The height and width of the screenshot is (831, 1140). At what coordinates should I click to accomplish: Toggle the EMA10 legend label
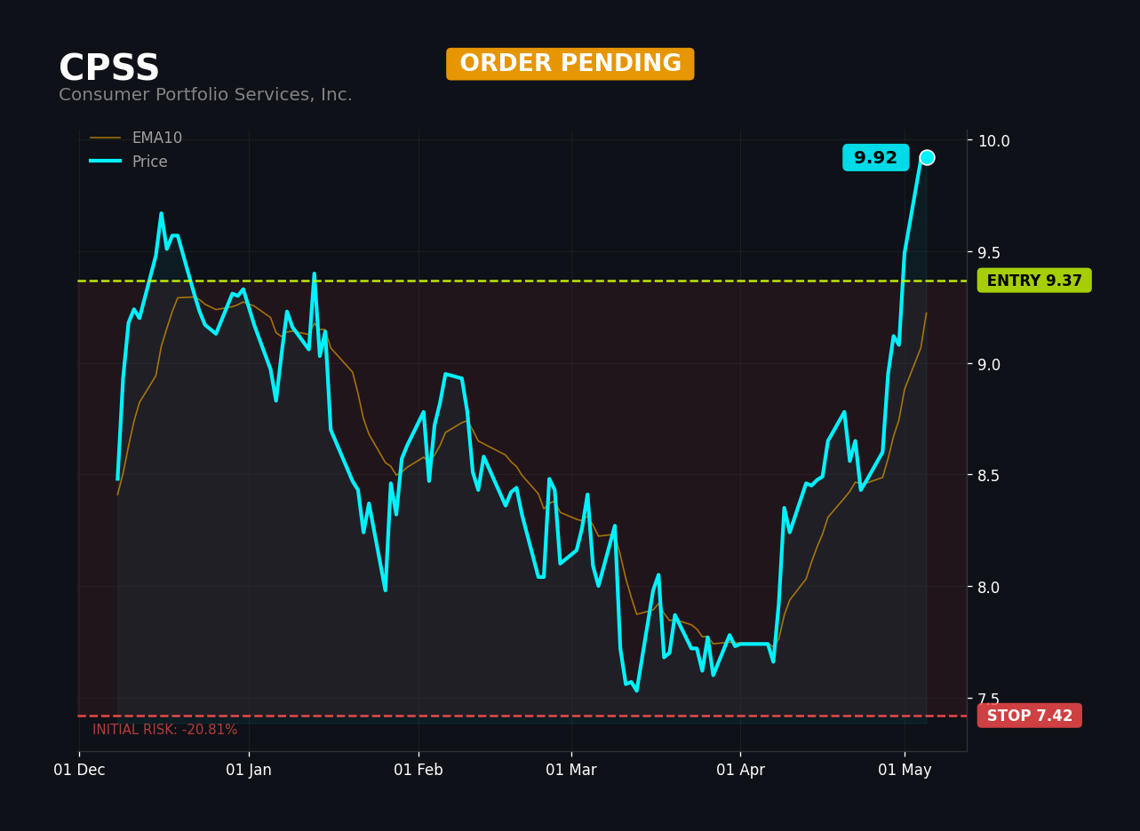coord(156,138)
